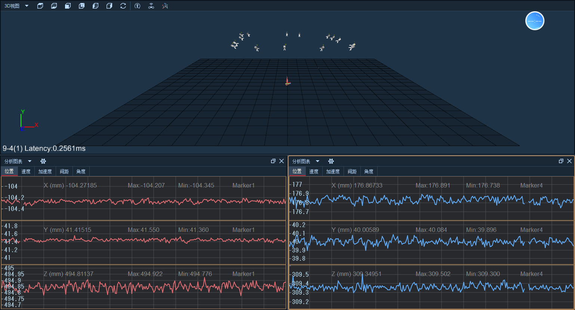
Task: Click the reset/refresh view icon
Action: 123,6
